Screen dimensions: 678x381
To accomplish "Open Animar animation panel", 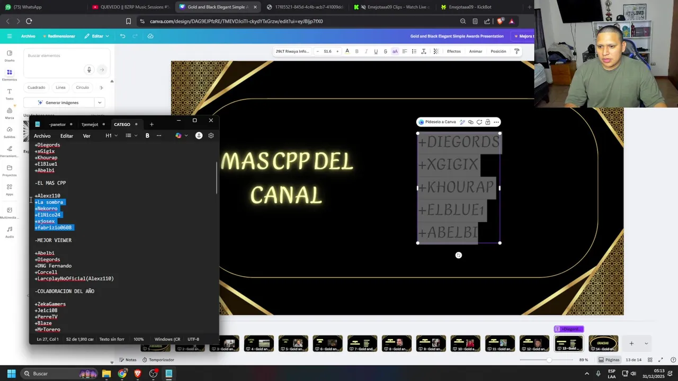I will 476,51.
